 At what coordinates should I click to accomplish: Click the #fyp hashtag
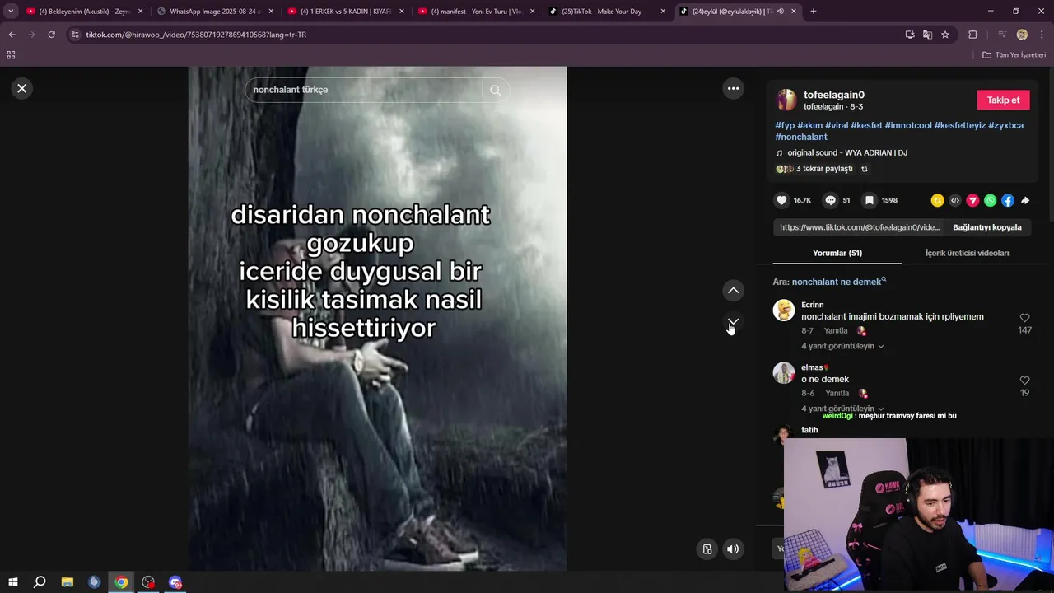click(x=785, y=125)
